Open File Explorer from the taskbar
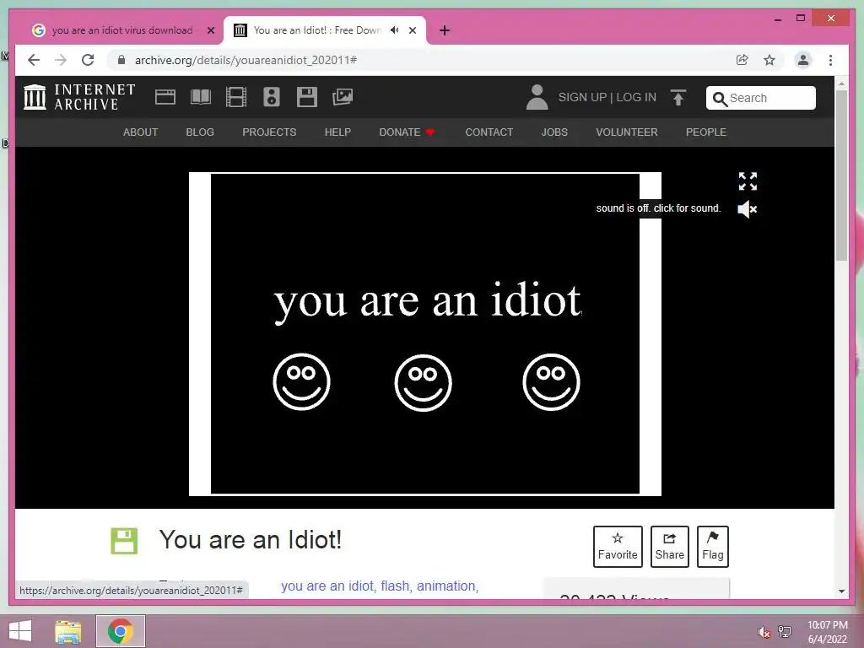The width and height of the screenshot is (864, 648). pos(68,631)
